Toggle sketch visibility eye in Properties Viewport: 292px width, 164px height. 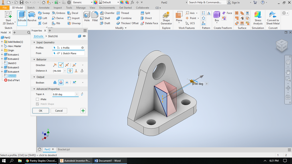coord(84,36)
